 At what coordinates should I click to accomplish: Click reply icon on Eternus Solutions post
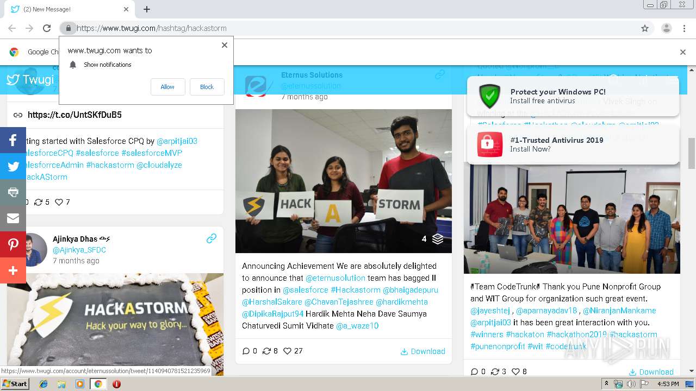click(x=246, y=351)
